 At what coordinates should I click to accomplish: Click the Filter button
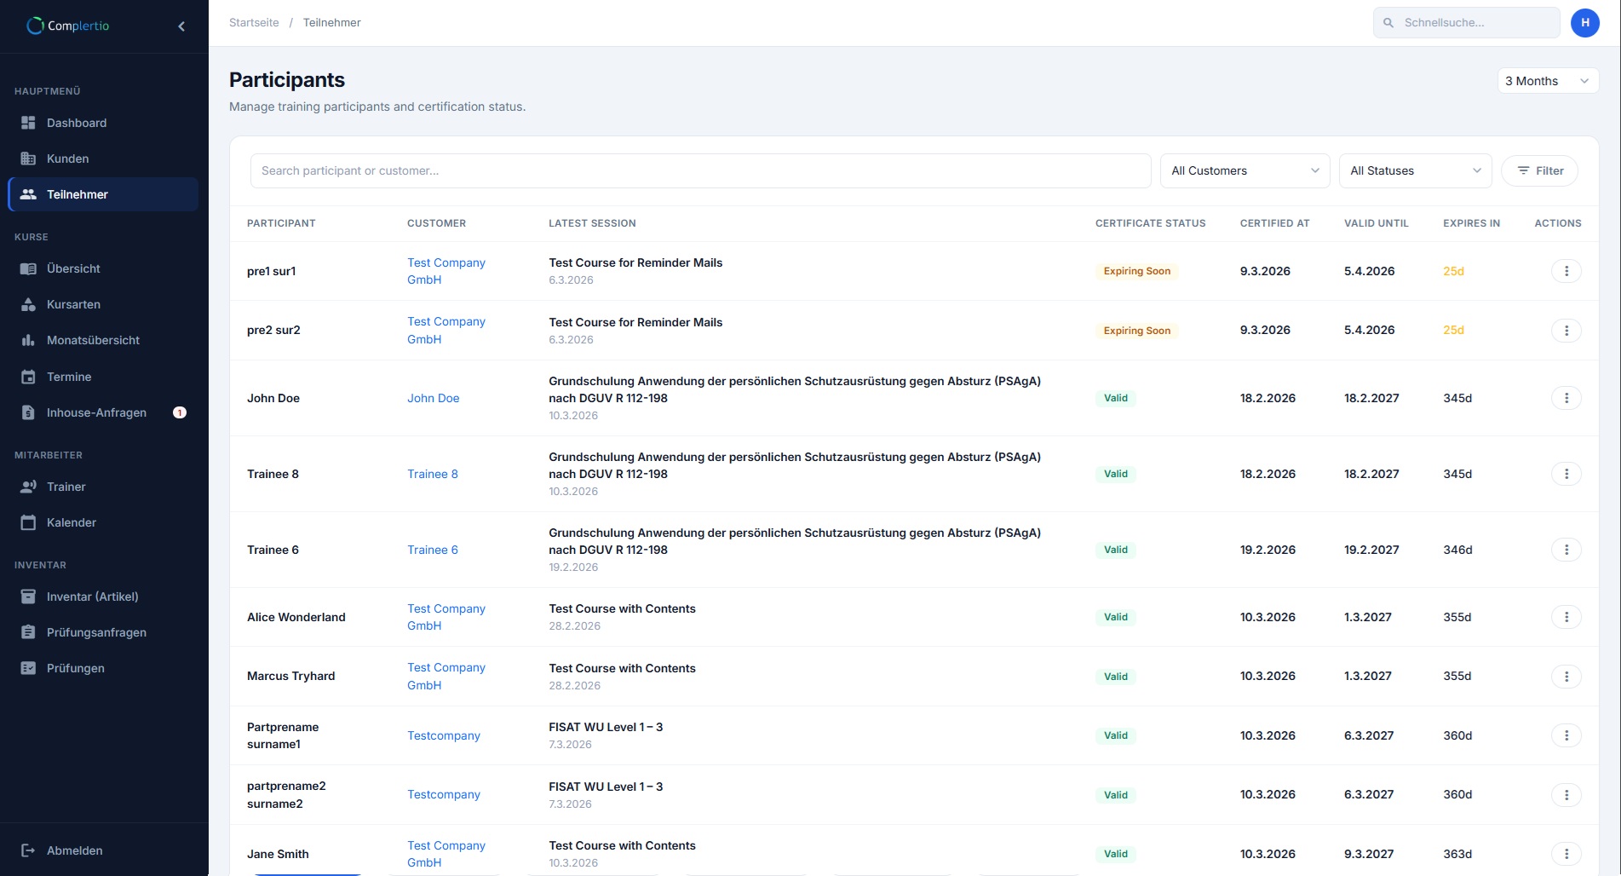(x=1539, y=170)
